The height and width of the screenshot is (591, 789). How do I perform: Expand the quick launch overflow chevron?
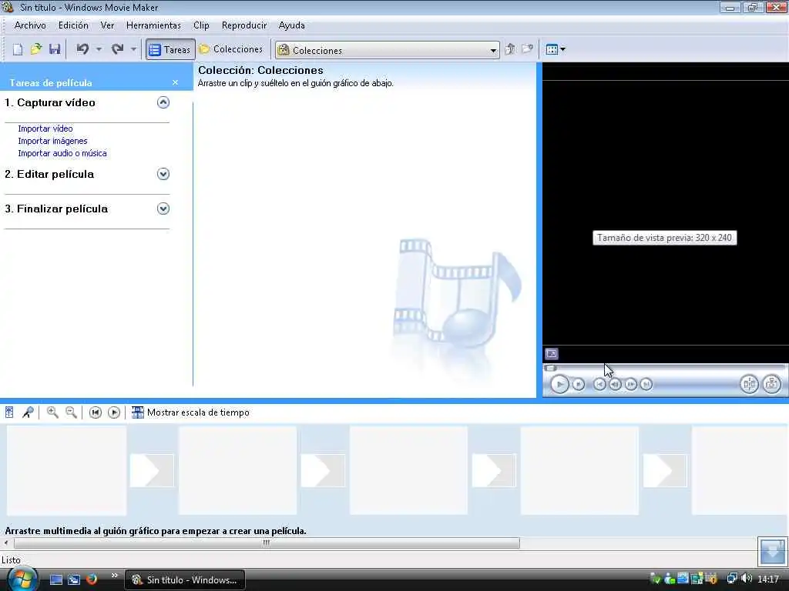coord(114,576)
